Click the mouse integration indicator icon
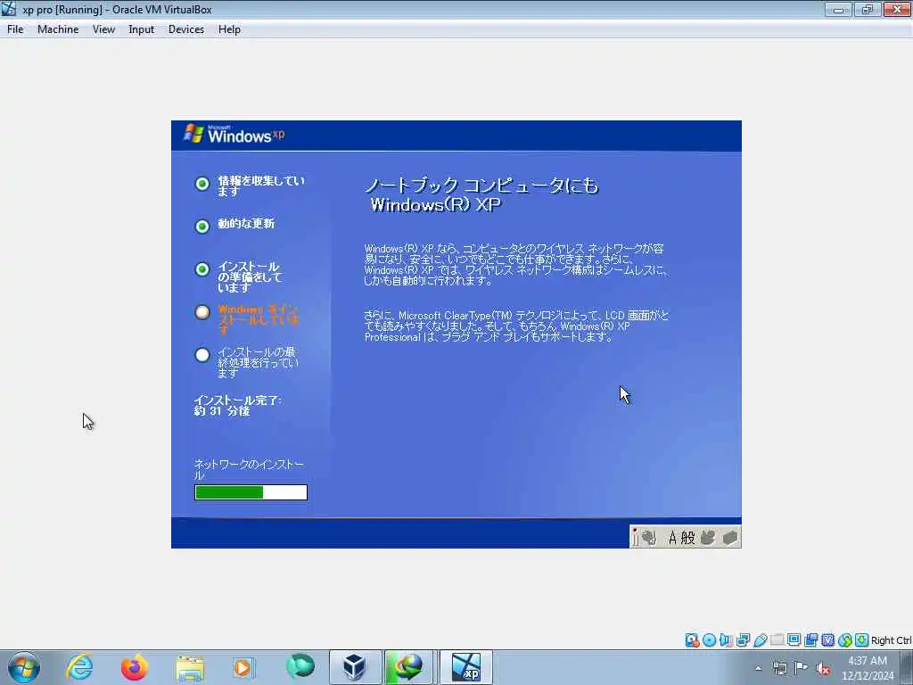Screen dimensions: 913x685 pos(845,640)
